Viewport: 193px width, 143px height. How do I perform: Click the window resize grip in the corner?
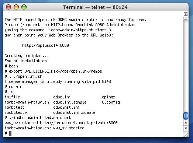coord(186,135)
